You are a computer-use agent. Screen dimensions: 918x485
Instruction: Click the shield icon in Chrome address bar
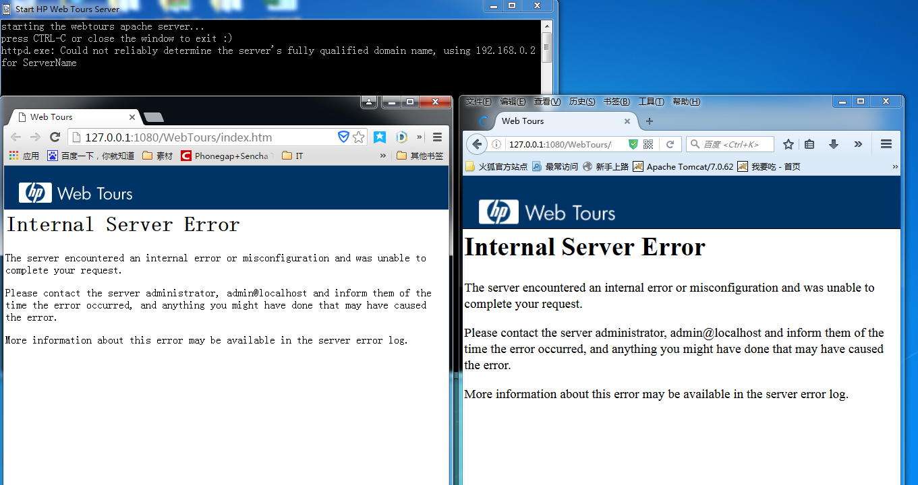(344, 136)
